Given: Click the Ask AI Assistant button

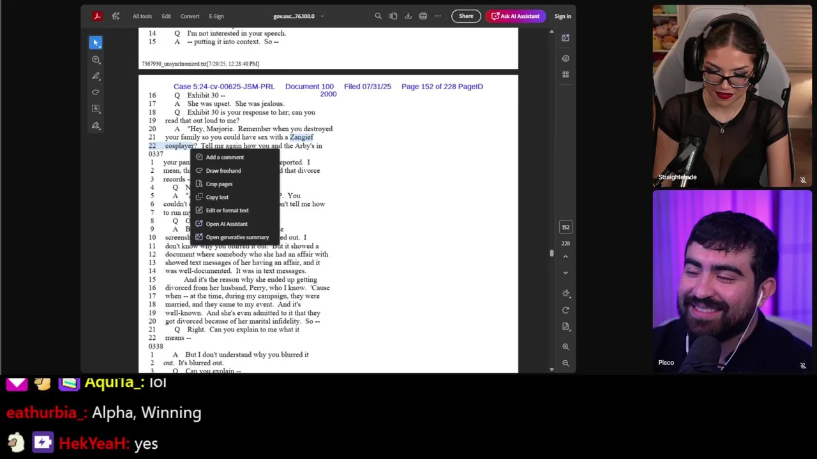Looking at the screenshot, I should click(x=516, y=16).
